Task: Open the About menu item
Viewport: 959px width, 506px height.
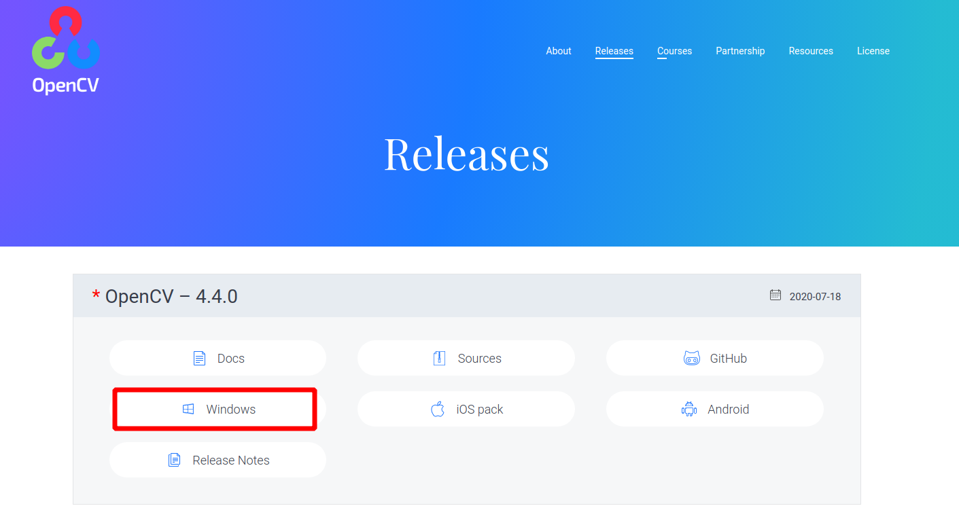Action: [x=559, y=51]
